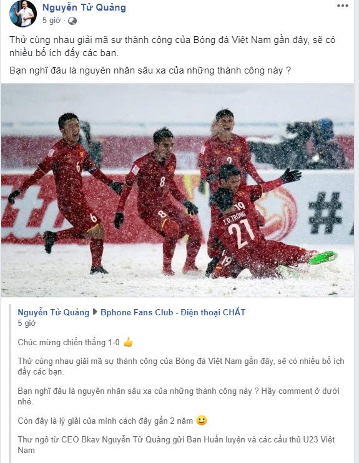Click the thumbs-up emoji after 1-0
The width and height of the screenshot is (359, 463).
[x=128, y=342]
